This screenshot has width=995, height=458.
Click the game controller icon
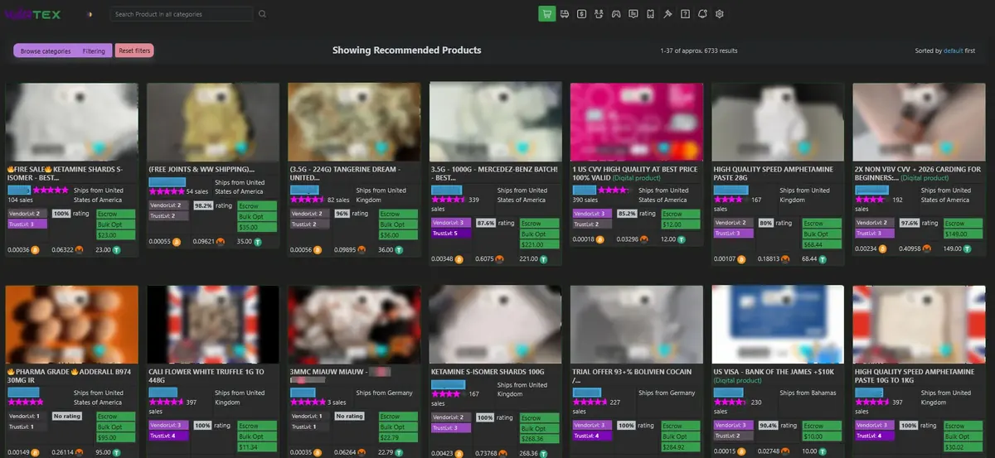click(616, 14)
